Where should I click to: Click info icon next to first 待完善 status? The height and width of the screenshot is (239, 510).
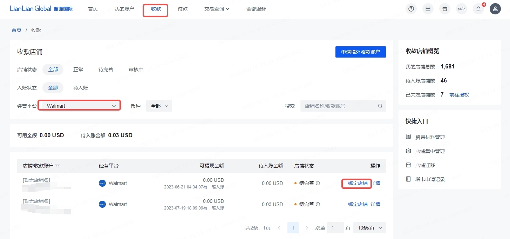click(x=318, y=183)
